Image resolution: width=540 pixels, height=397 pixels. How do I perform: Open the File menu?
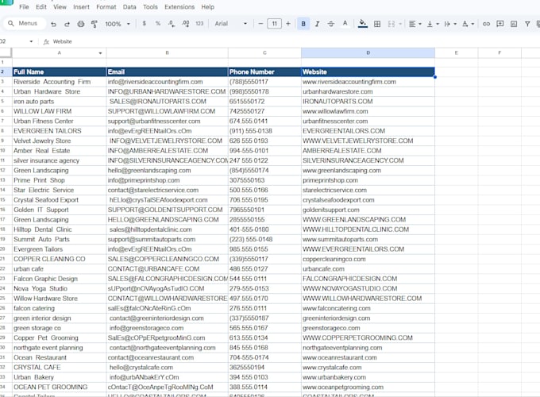point(24,7)
